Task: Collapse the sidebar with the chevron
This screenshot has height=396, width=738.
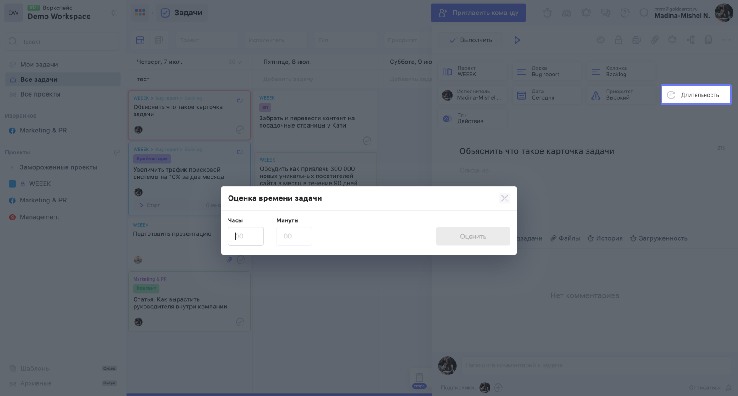Action: pos(113,13)
